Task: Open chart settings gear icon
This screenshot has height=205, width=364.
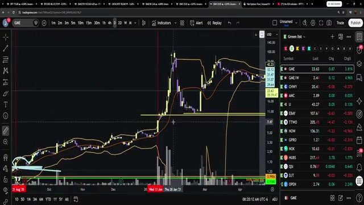Action: (313, 23)
